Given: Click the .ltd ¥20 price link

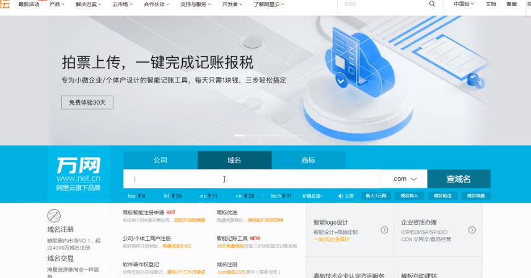Looking at the screenshot, I should (172, 196).
